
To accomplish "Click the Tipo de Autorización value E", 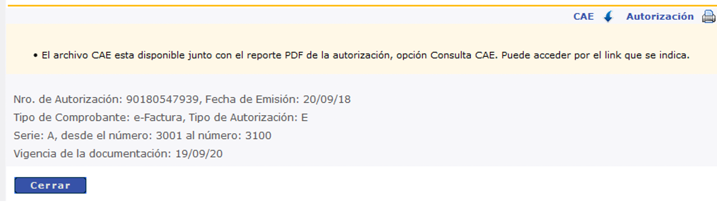I will click(304, 118).
